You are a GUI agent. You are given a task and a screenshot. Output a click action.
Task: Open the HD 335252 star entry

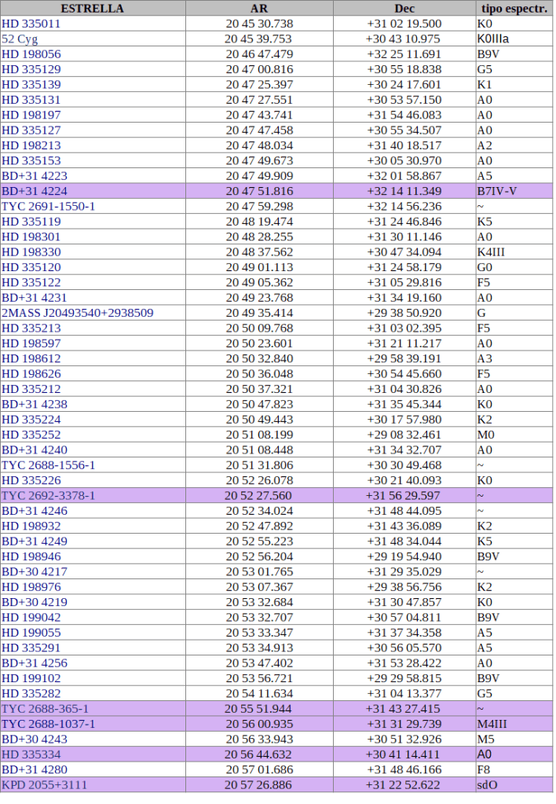(x=31, y=435)
